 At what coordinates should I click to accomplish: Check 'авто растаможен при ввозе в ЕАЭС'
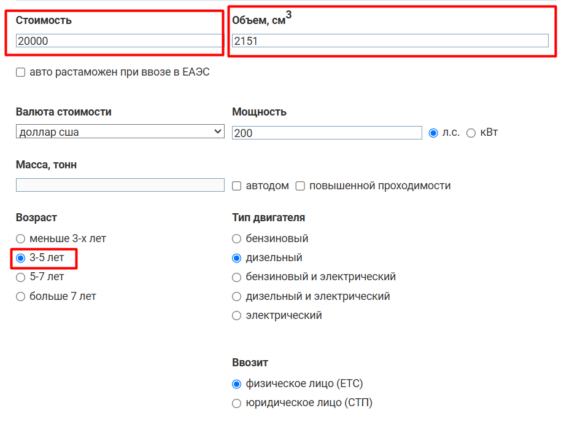click(20, 72)
